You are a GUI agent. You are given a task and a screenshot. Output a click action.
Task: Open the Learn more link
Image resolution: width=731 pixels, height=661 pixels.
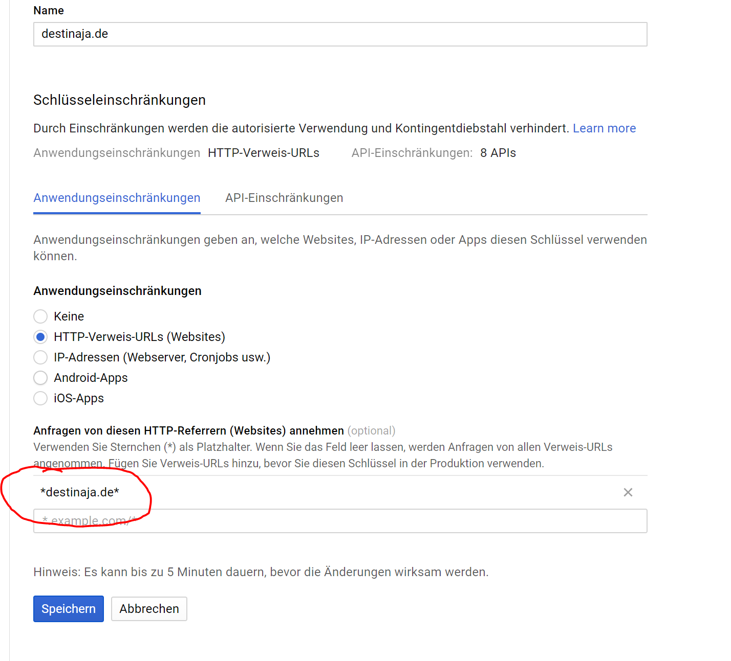[x=604, y=128]
